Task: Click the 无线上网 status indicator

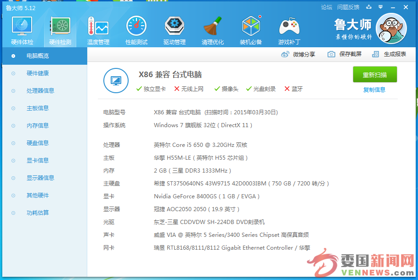Action: [189, 89]
